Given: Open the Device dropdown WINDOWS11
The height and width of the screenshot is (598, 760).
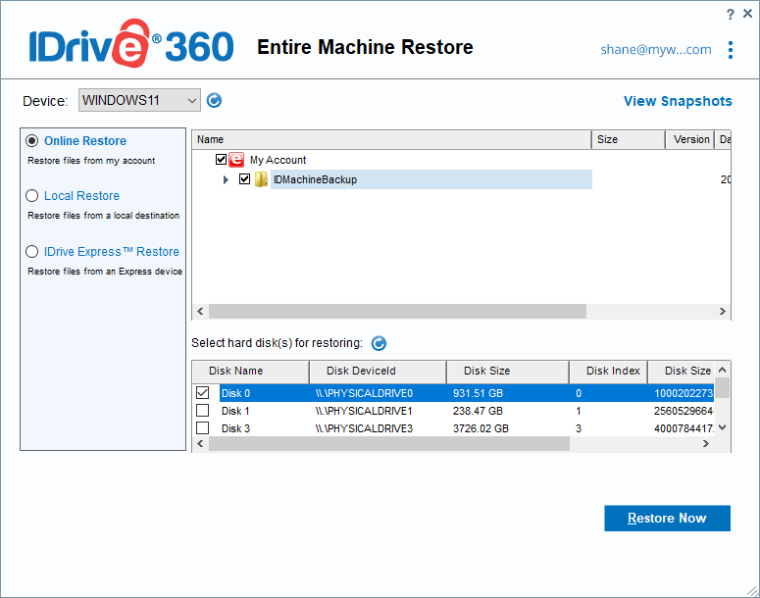Looking at the screenshot, I should click(x=139, y=100).
